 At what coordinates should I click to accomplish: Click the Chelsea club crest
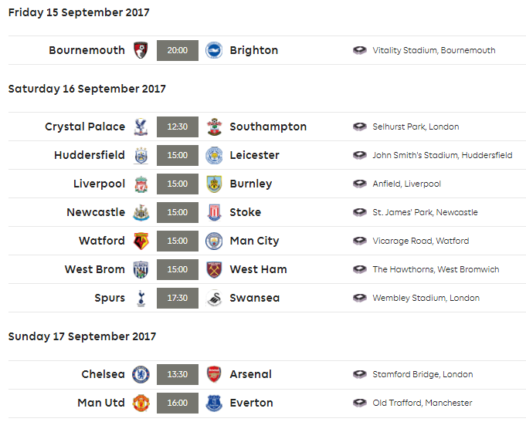coord(141,374)
